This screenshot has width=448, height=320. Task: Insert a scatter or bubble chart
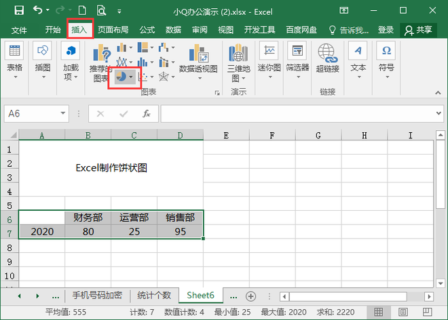point(145,77)
